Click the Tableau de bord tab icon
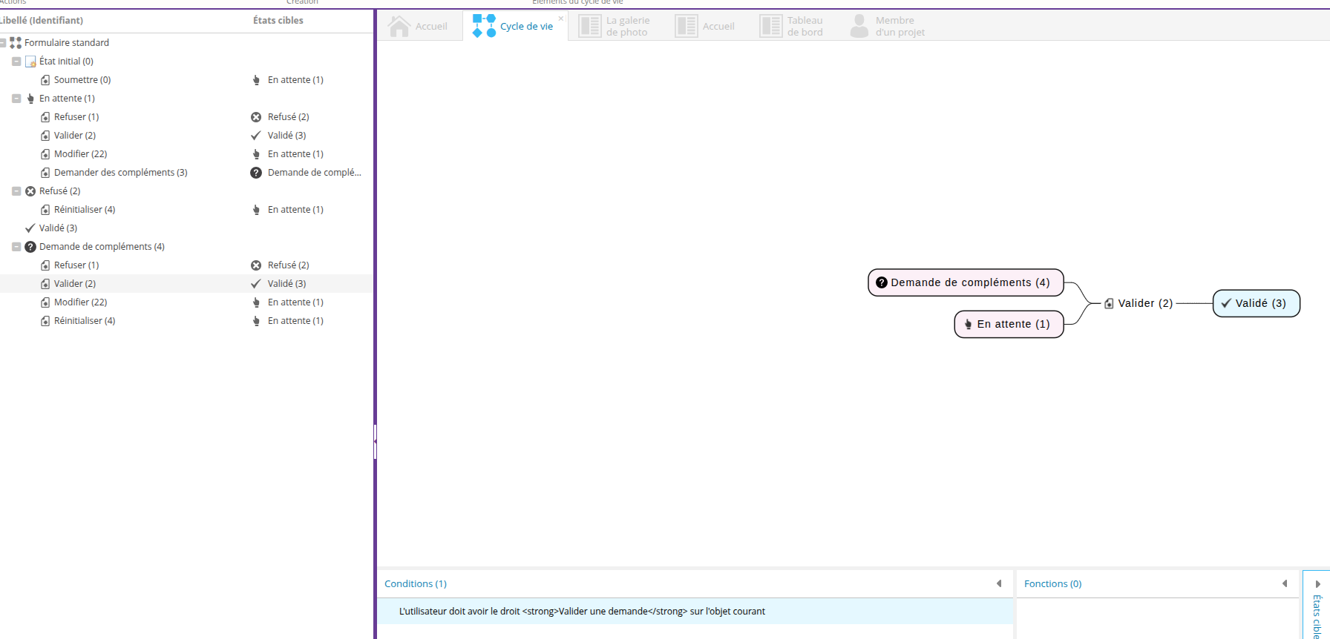This screenshot has height=639, width=1330. coord(771,26)
